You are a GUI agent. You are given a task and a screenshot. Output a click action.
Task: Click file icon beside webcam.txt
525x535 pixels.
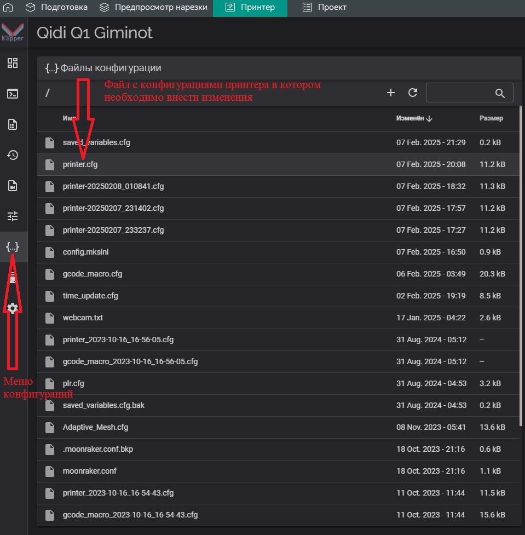[50, 318]
